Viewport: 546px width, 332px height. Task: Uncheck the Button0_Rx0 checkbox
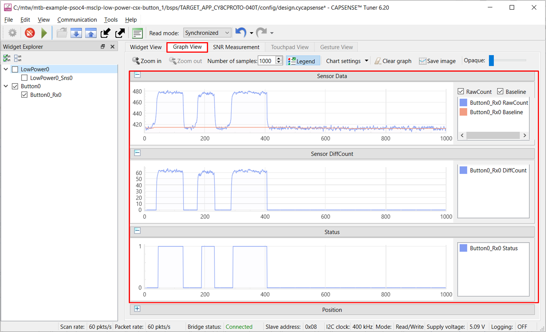pos(24,95)
